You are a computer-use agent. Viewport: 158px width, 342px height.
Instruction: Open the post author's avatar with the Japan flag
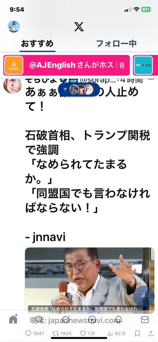point(13,86)
